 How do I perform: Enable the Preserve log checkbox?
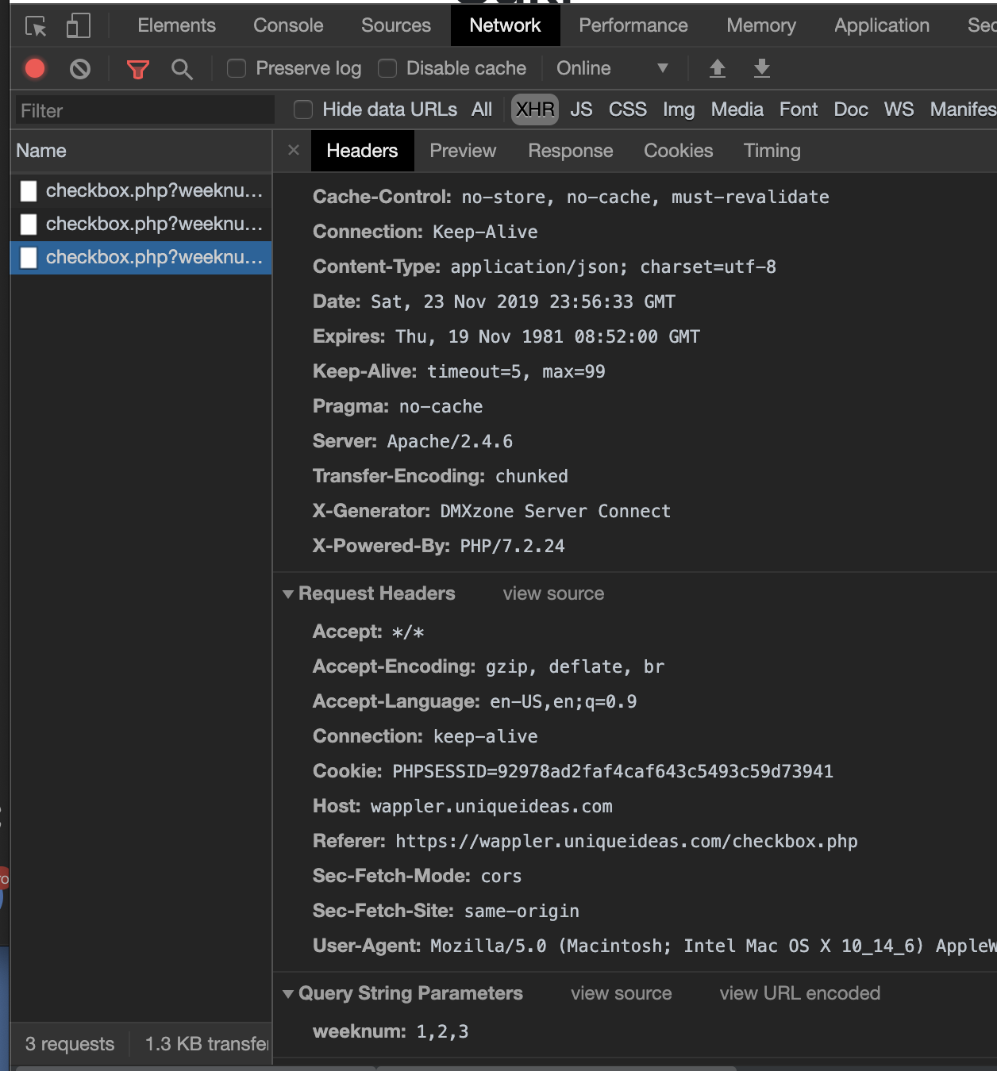[237, 68]
